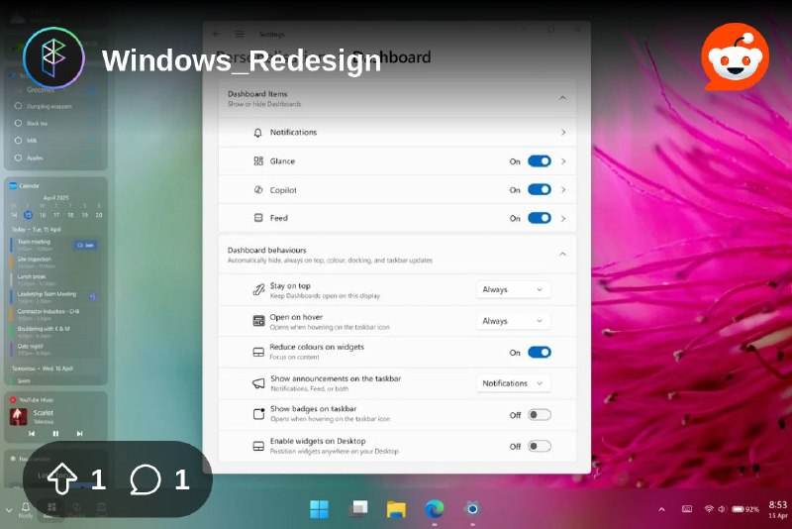This screenshot has width=792, height=529.
Task: Click the battery 92% indicator
Action: [x=745, y=509]
